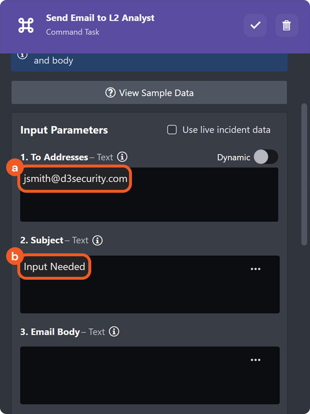Screen dimensions: 310x414
Task: Open the info tooltip for Subject
Action: point(97,240)
